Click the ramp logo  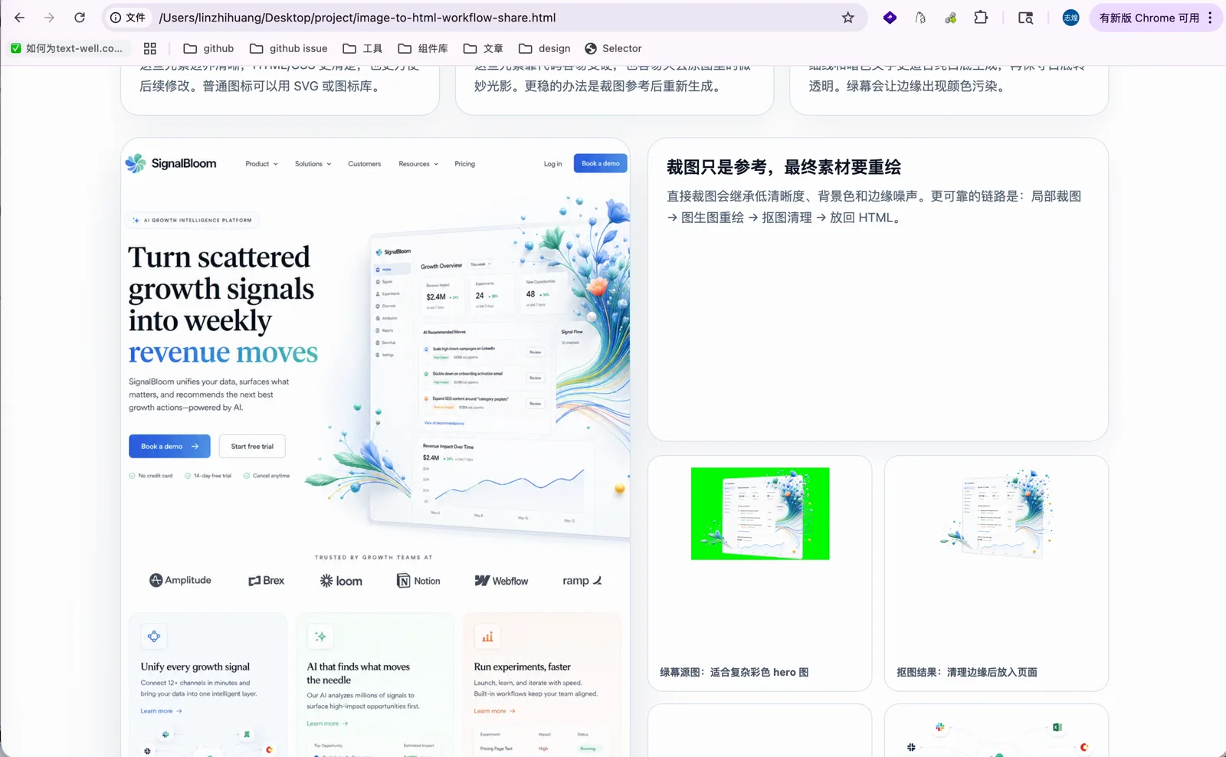point(582,581)
